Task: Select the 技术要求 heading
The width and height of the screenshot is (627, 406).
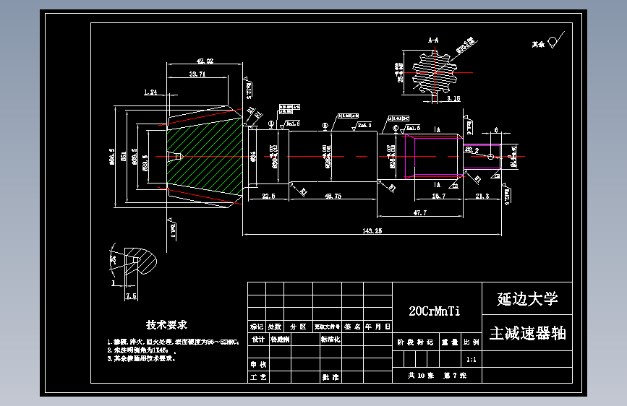Action: click(167, 324)
